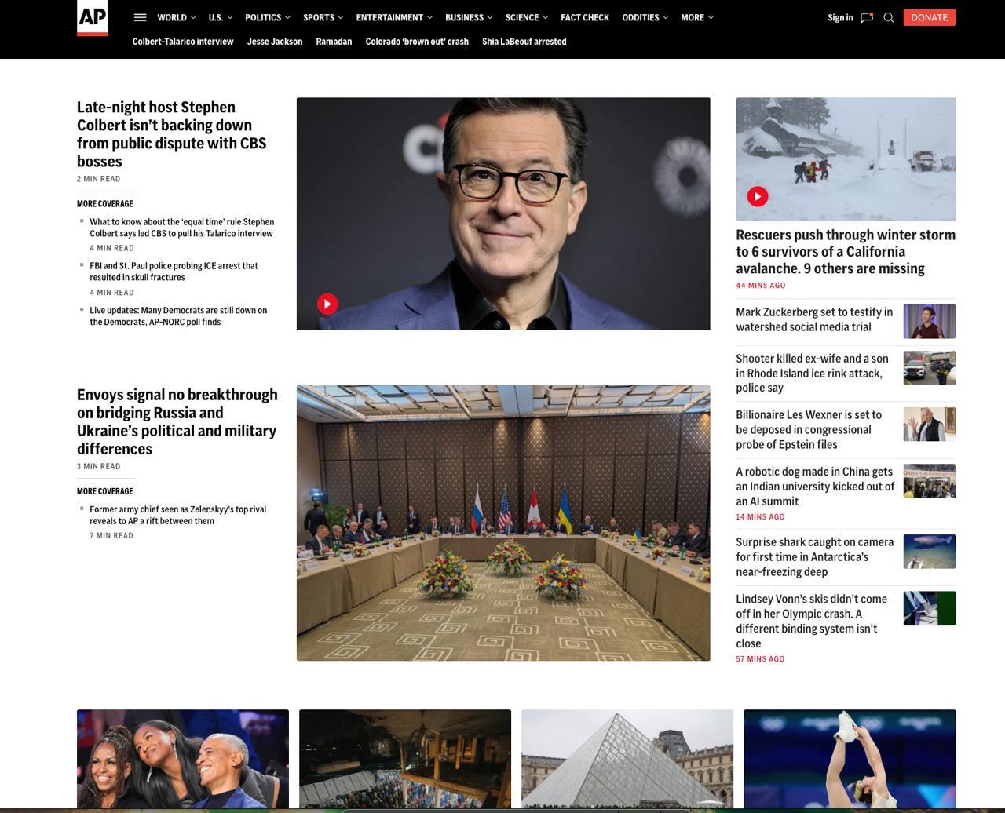Open the Sports navigation menu

(323, 17)
